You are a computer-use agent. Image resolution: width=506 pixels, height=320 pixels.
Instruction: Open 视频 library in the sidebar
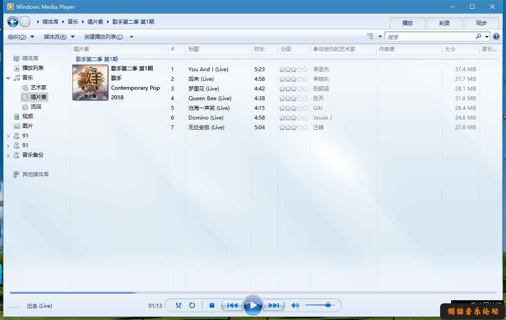point(27,116)
